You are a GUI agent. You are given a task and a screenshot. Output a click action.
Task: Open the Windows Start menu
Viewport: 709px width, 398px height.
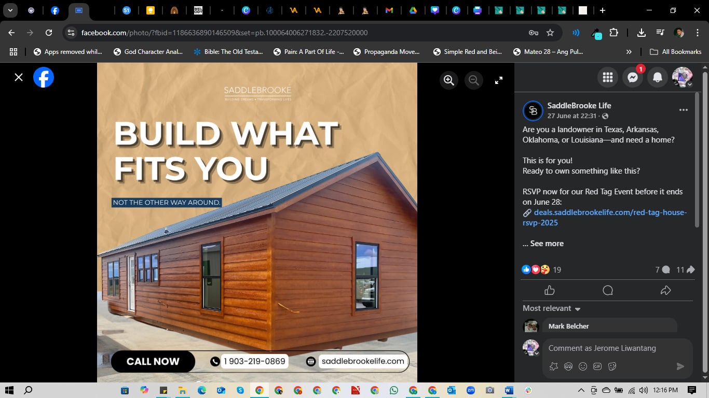(9, 390)
